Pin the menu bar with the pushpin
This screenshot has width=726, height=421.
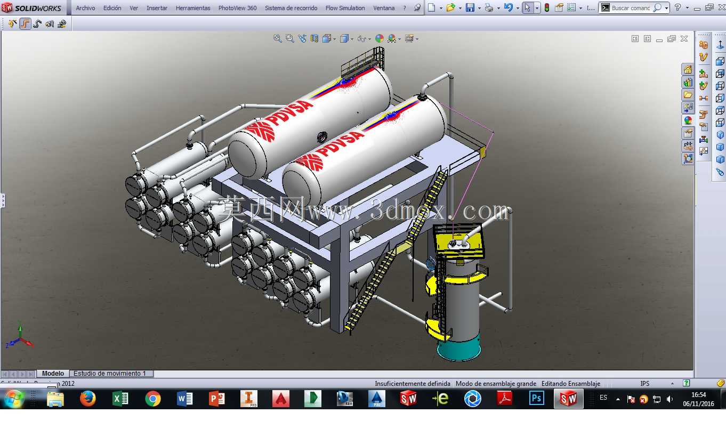point(417,7)
